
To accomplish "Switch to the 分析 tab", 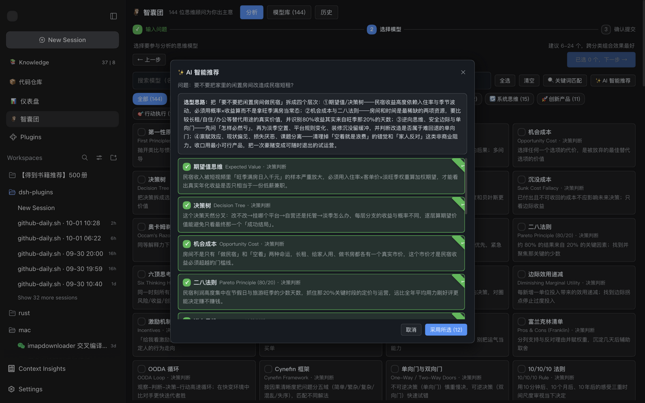I will coord(252,13).
